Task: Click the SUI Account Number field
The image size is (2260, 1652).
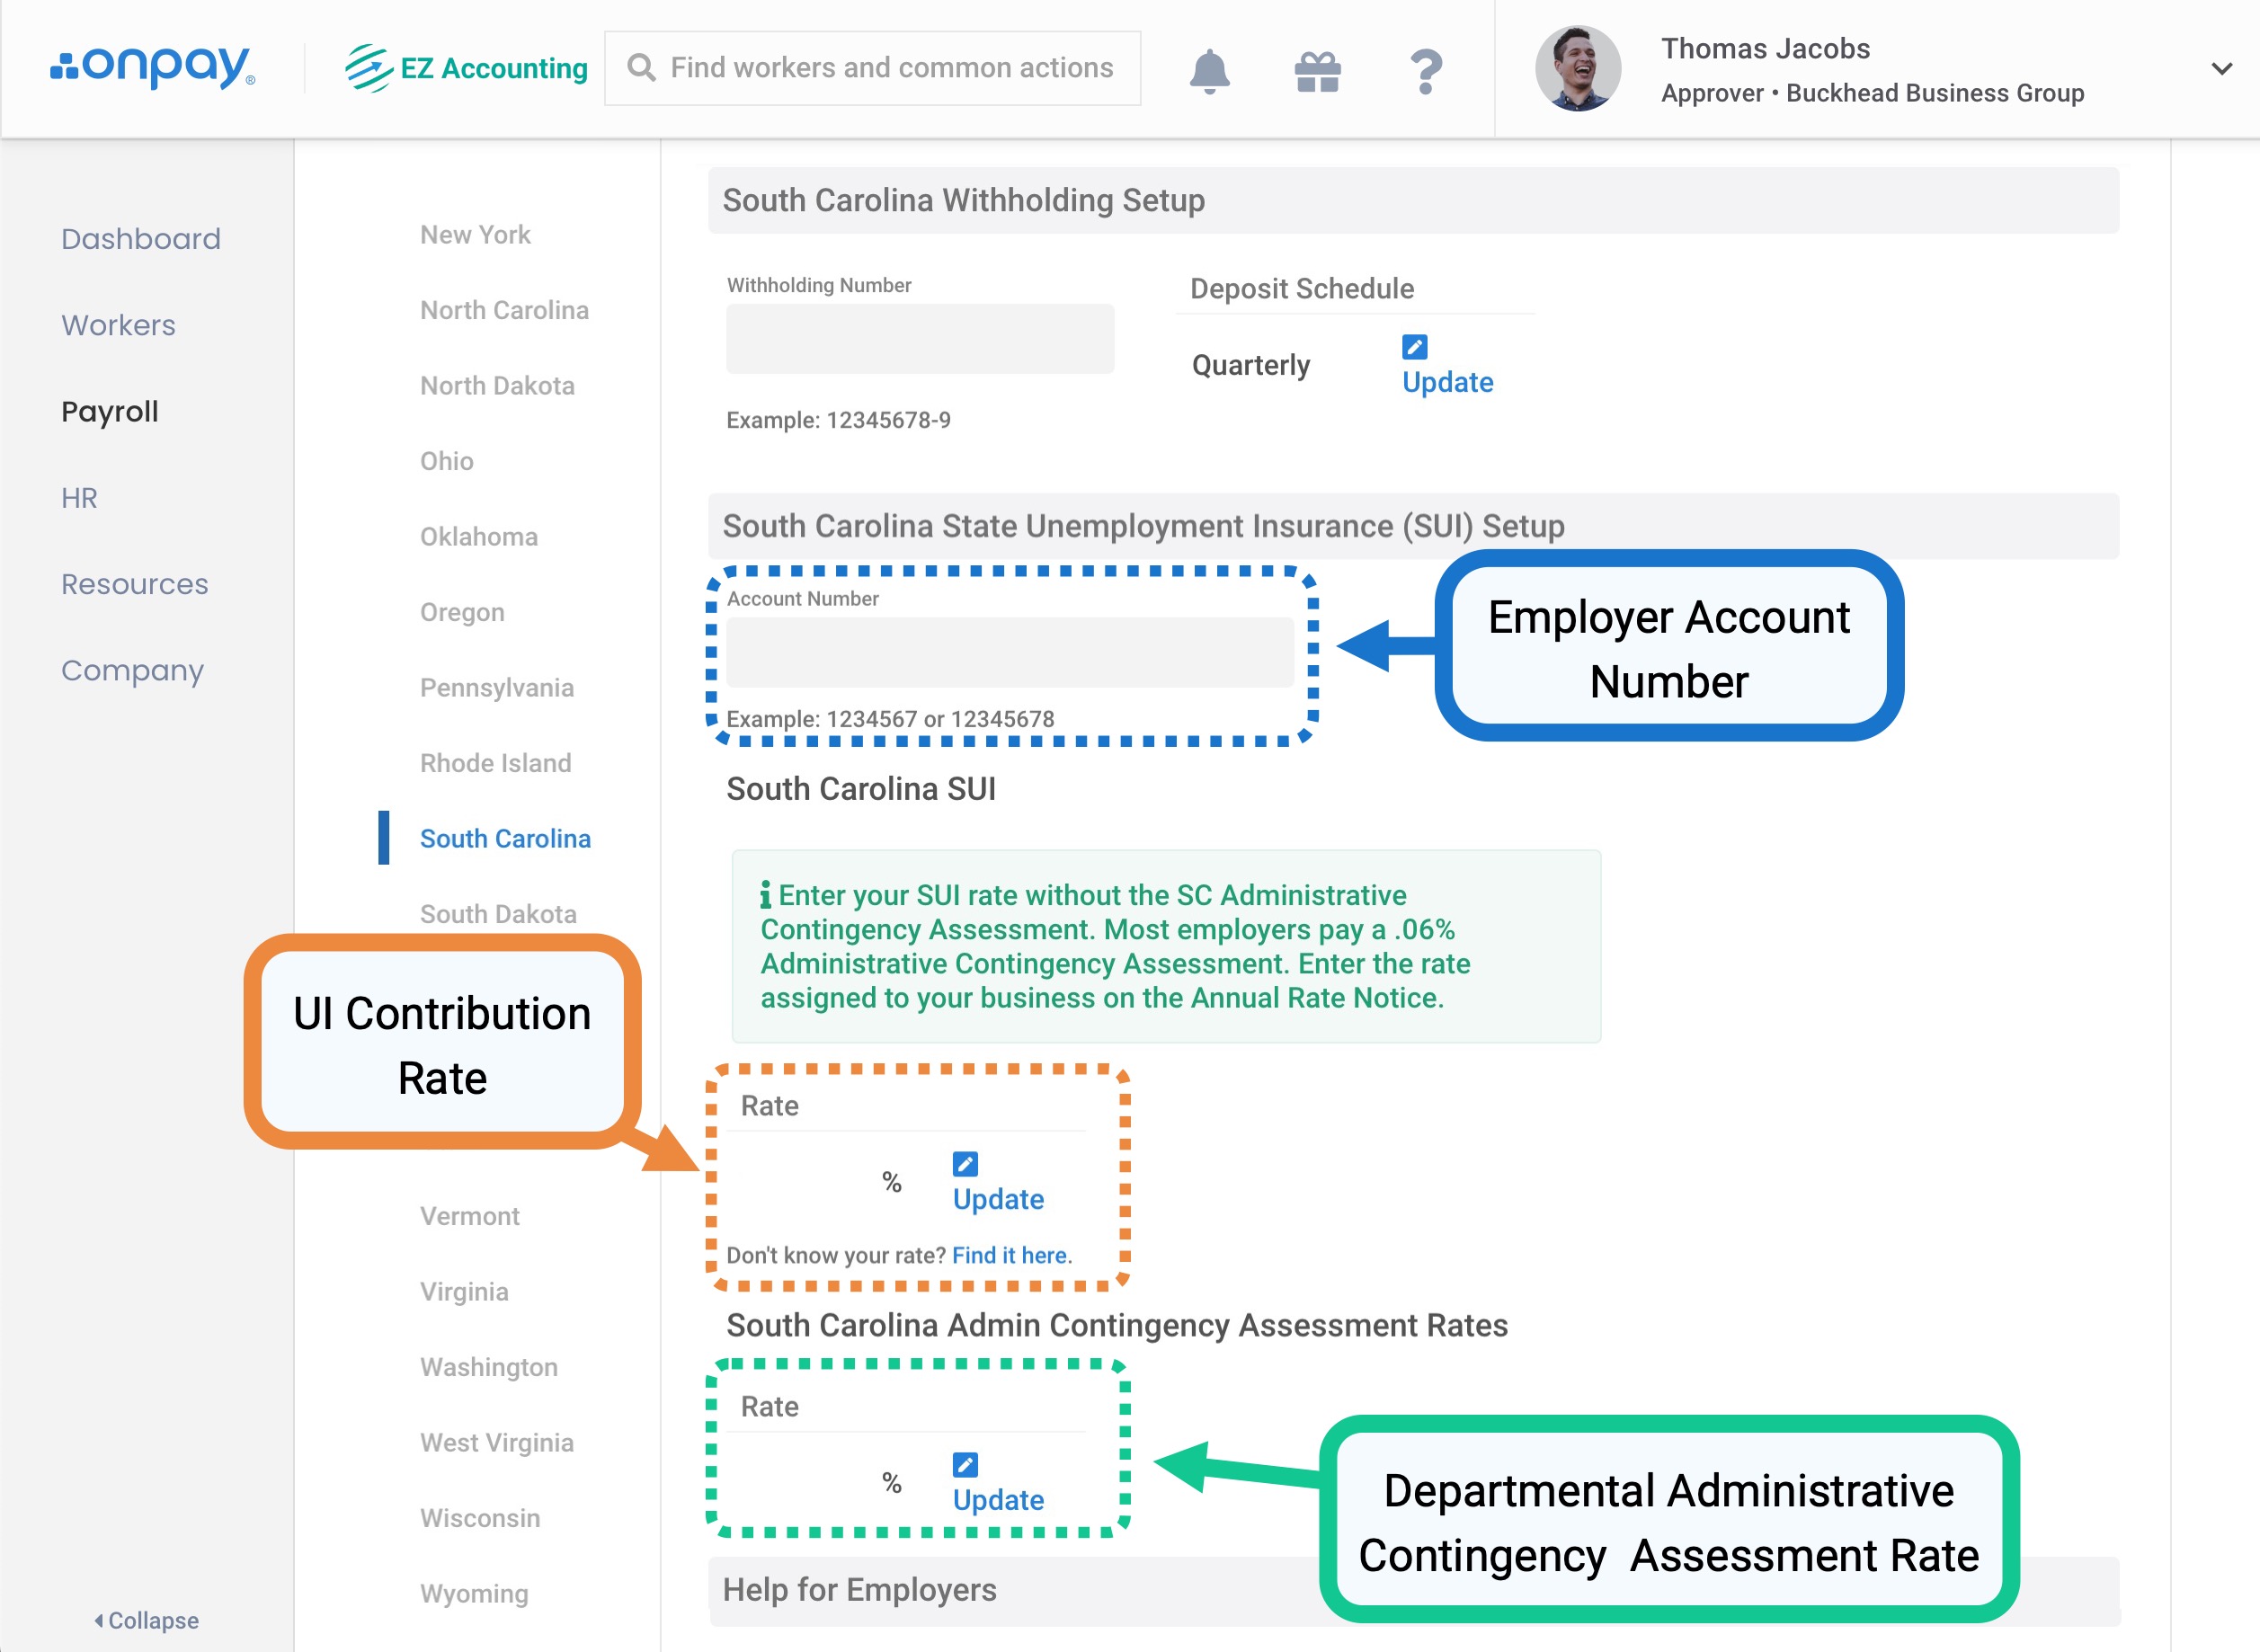Action: [1009, 652]
